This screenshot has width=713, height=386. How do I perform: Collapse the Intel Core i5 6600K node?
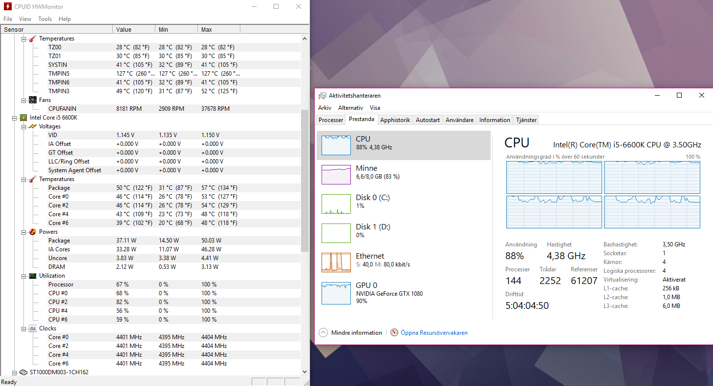pos(14,118)
